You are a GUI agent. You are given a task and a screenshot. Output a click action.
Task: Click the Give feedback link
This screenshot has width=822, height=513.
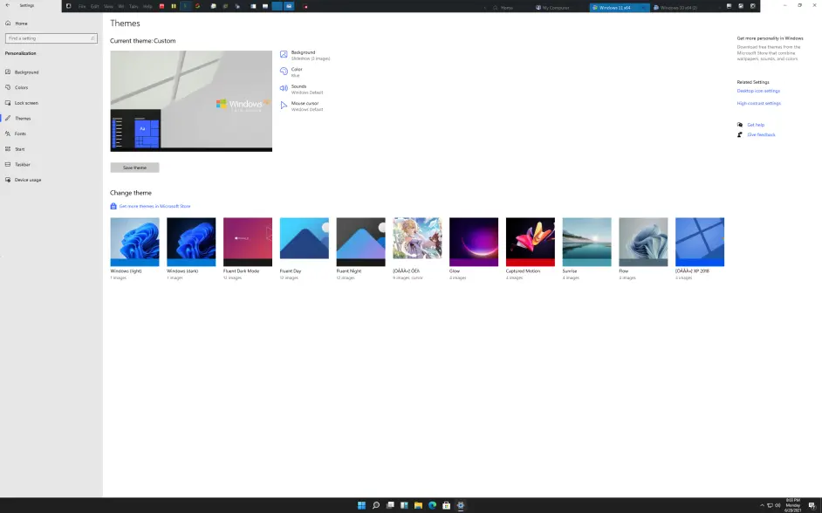point(761,134)
